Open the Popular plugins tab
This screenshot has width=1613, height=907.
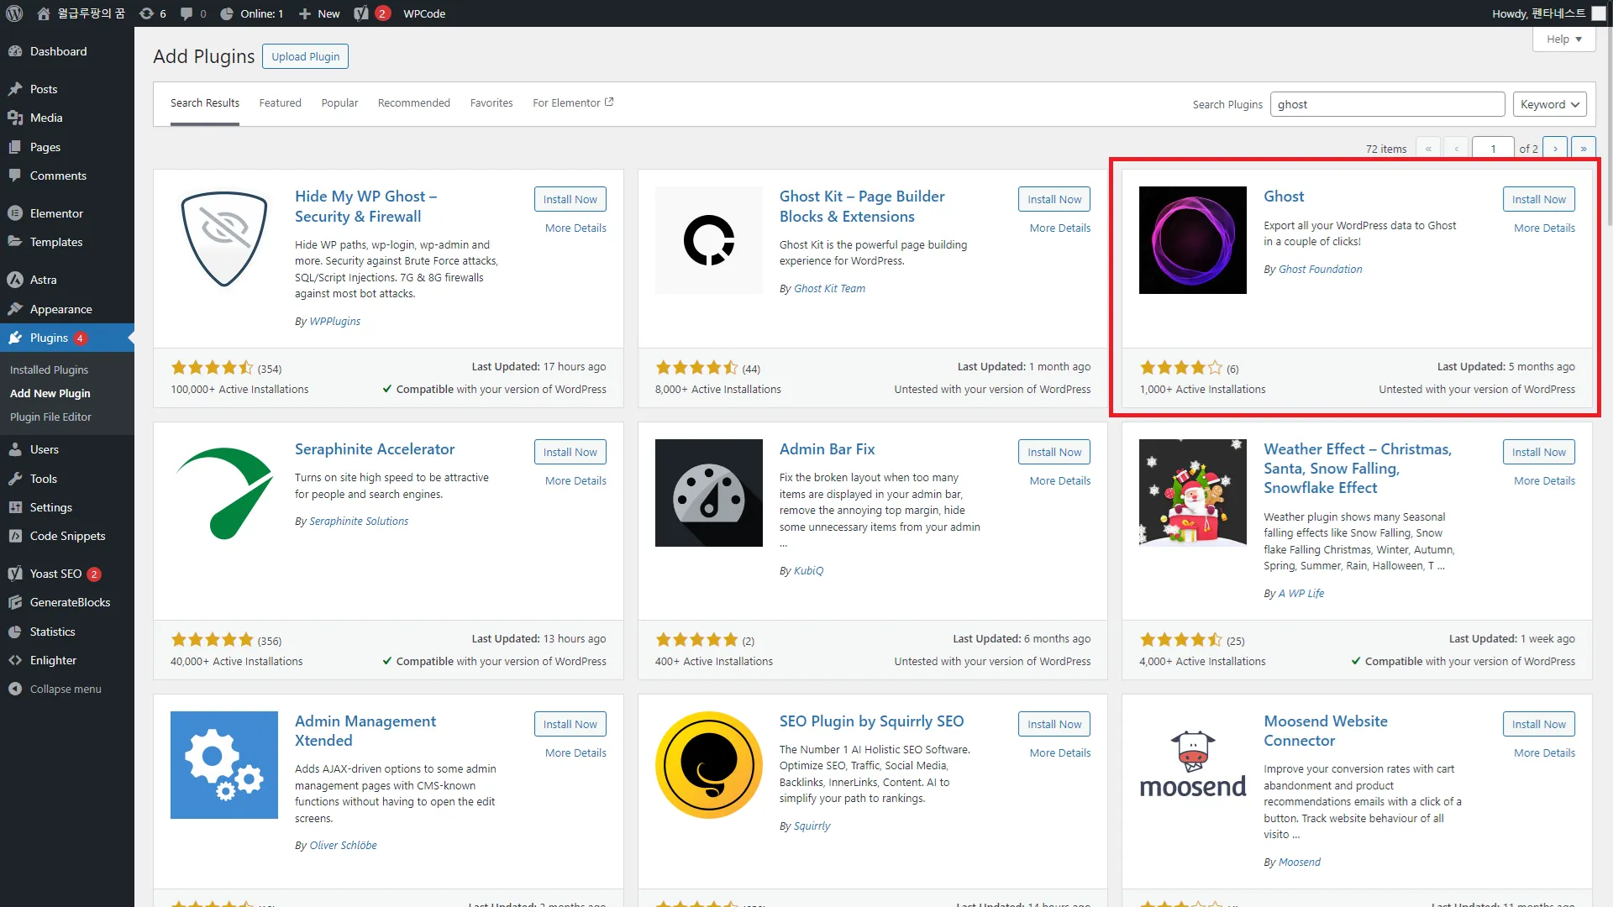point(339,102)
